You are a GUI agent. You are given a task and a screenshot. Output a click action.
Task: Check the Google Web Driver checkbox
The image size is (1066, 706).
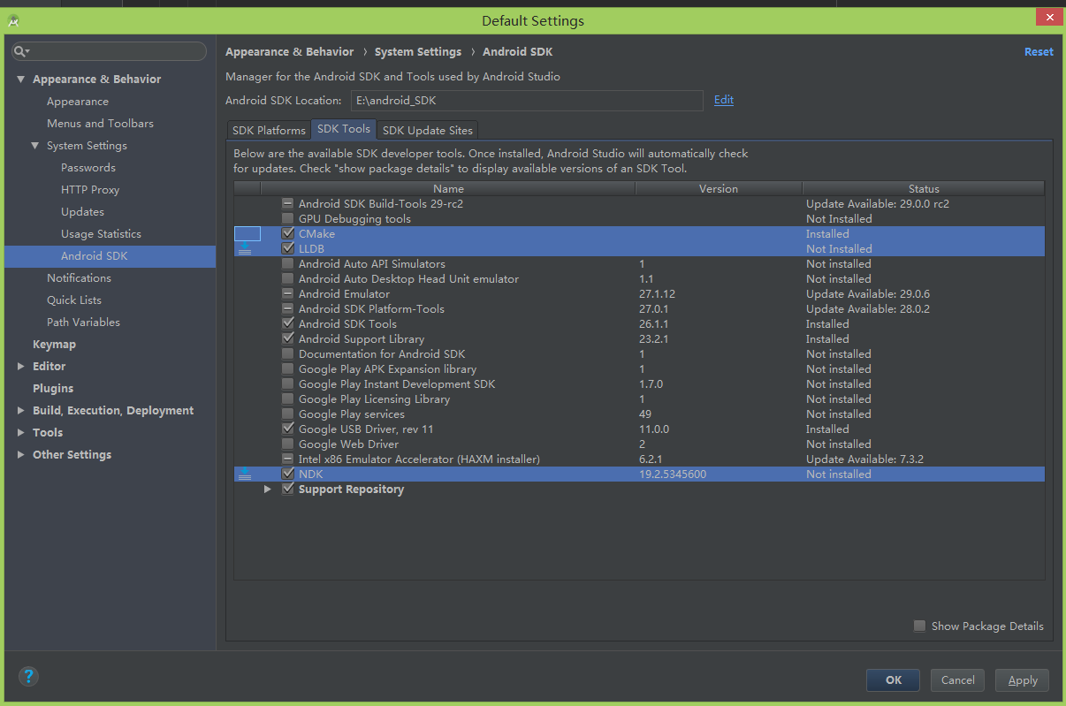click(x=287, y=444)
